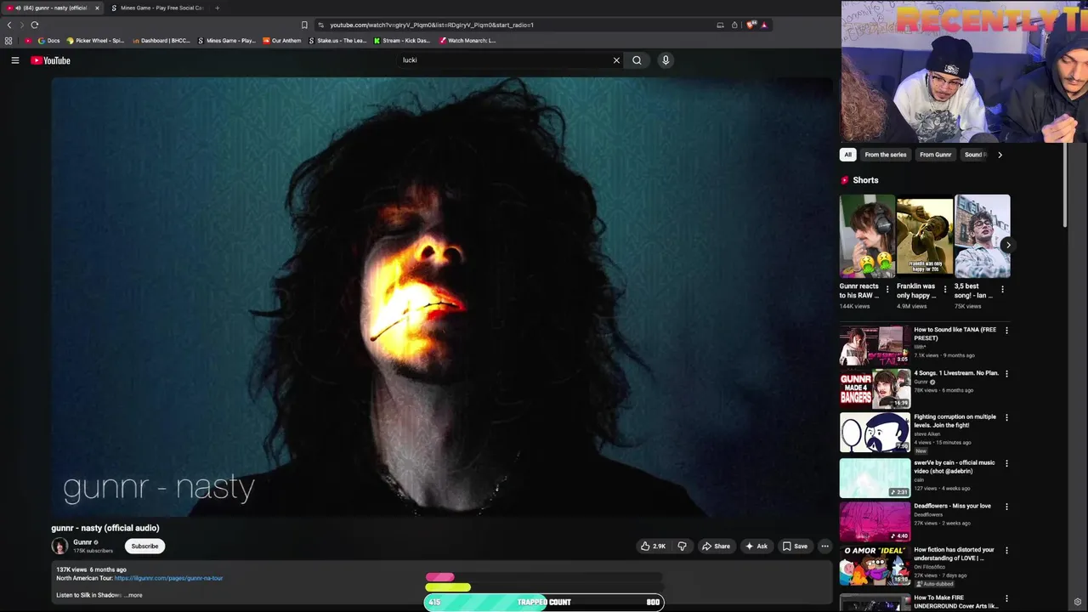Show next Shorts with arrow
This screenshot has height=612, width=1088.
(x=1007, y=245)
